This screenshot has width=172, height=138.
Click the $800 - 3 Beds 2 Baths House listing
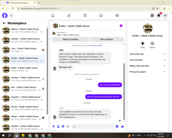pyautogui.click(x=68, y=35)
